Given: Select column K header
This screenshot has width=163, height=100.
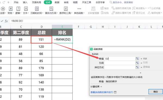Looking at the screenshot, I should click(139, 27).
